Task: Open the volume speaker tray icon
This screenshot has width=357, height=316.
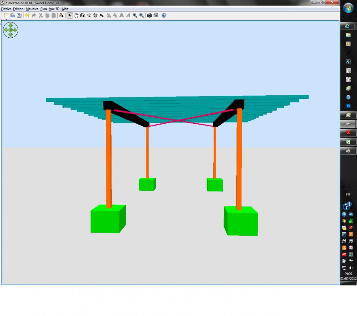Action: click(x=351, y=268)
